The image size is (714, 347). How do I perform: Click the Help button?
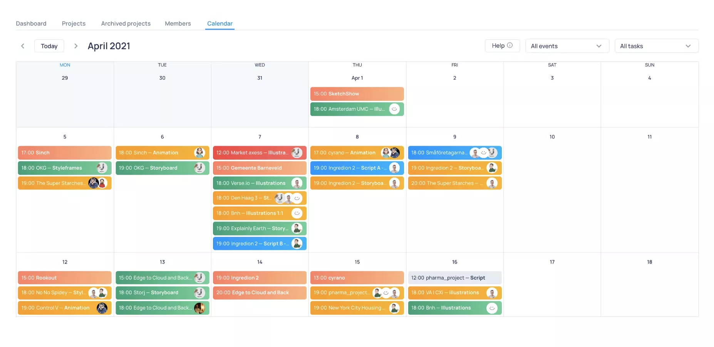click(x=502, y=46)
